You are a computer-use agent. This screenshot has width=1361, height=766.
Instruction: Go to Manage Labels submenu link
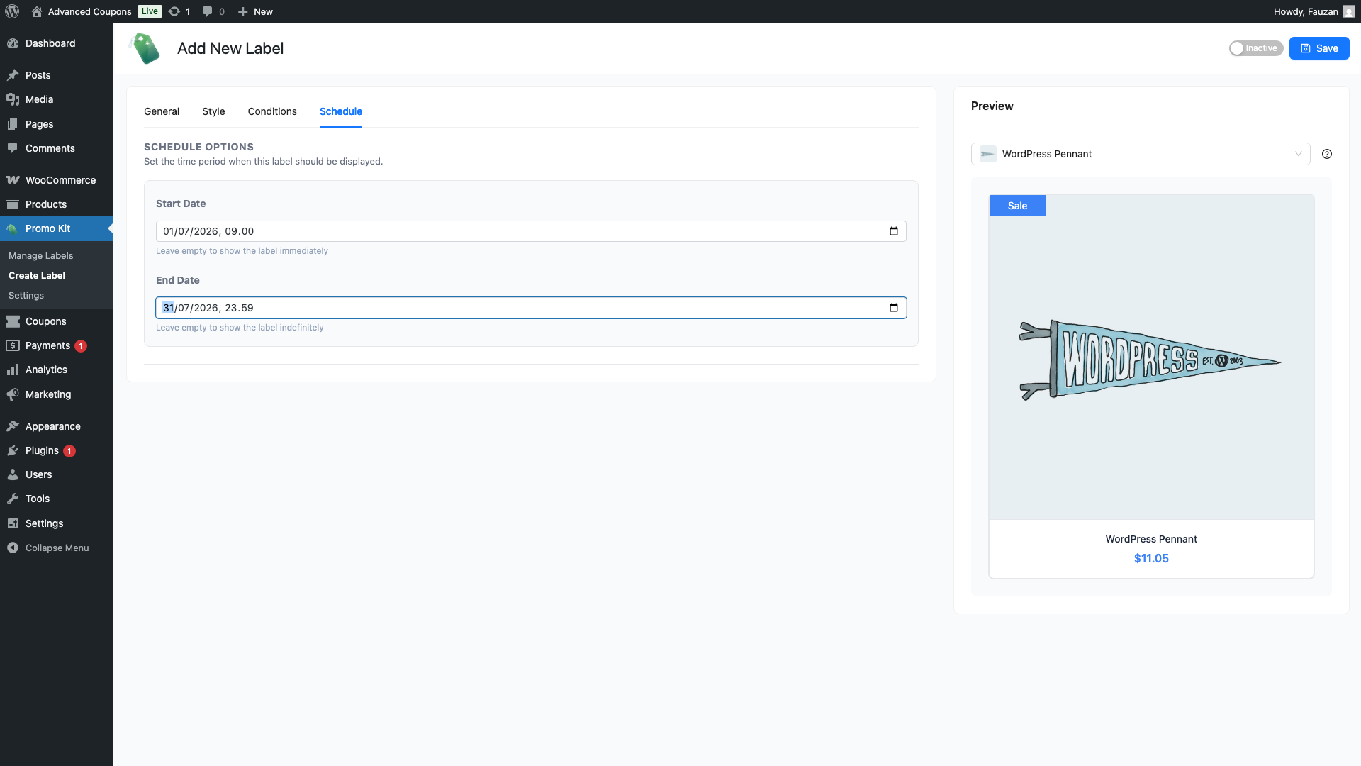coord(41,255)
